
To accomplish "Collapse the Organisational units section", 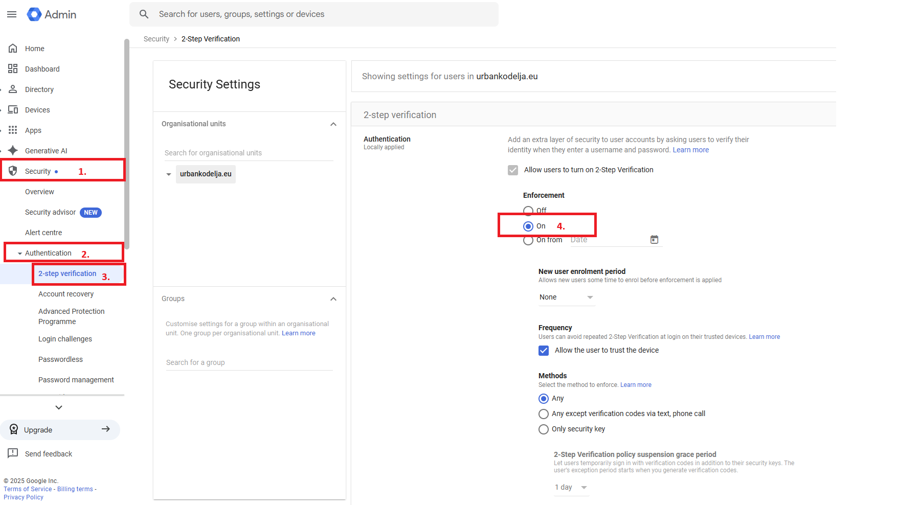I will coord(333,124).
